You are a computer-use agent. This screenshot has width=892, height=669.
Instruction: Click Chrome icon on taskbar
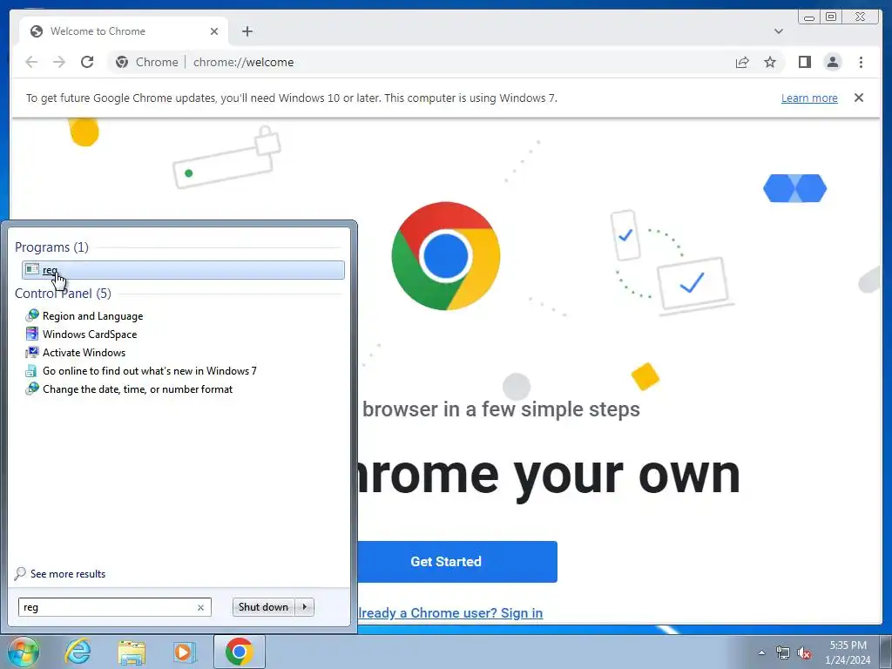tap(239, 652)
